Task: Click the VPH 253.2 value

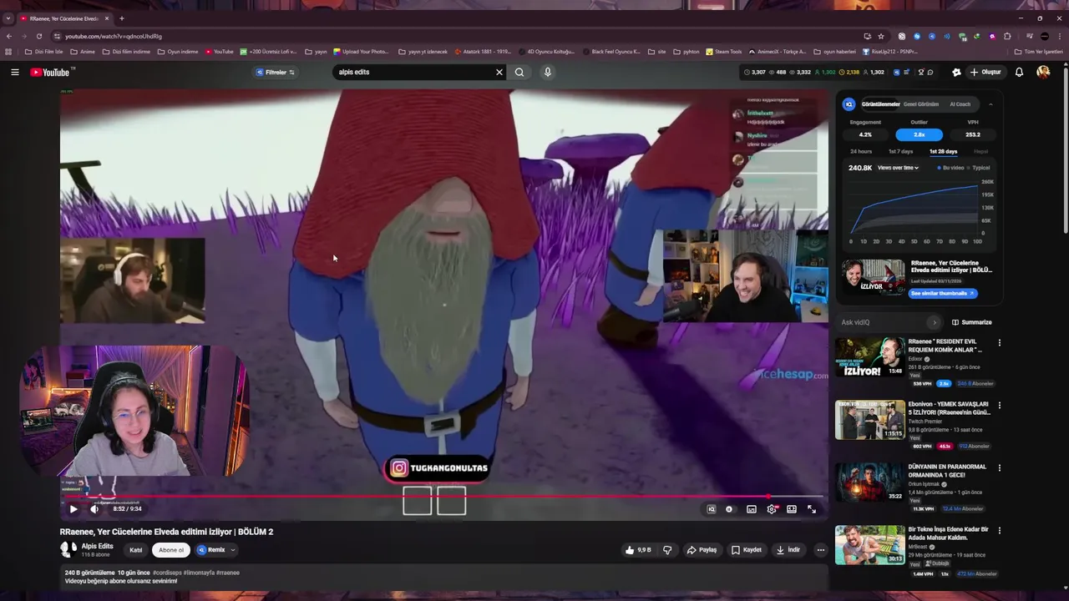Action: [x=973, y=134]
